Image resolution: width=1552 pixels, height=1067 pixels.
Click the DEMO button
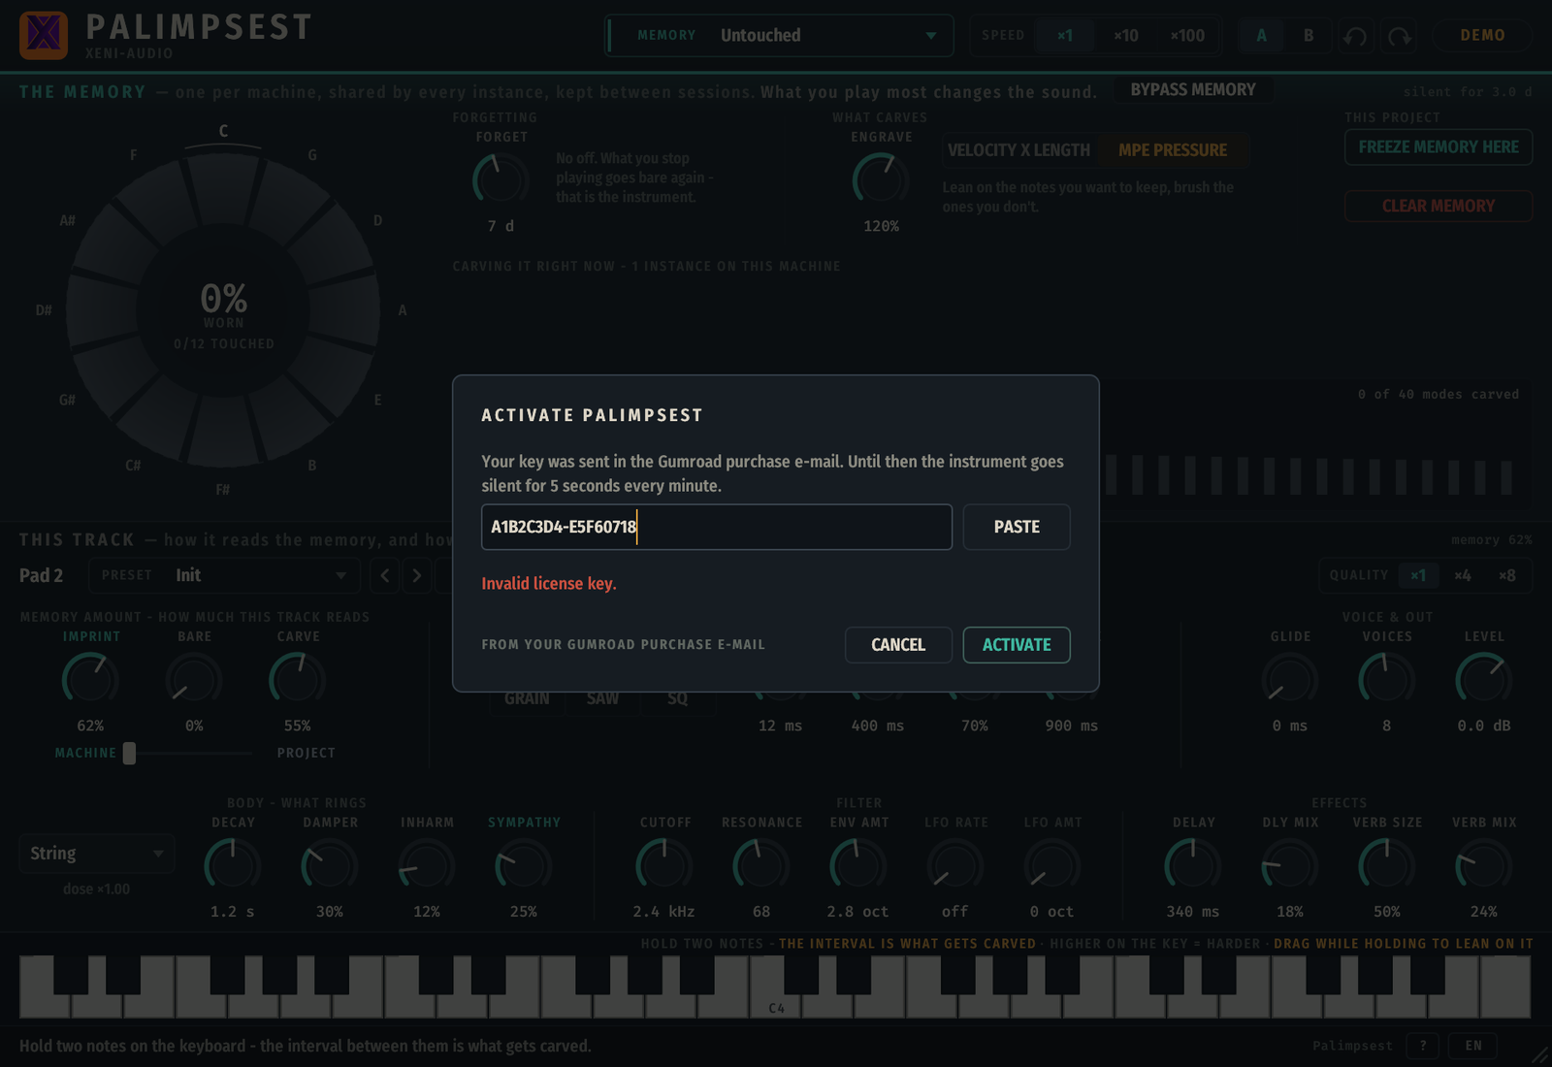(1483, 36)
